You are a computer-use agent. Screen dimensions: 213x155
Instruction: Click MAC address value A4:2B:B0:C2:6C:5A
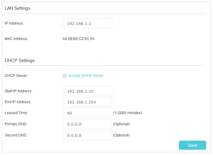click(x=78, y=39)
